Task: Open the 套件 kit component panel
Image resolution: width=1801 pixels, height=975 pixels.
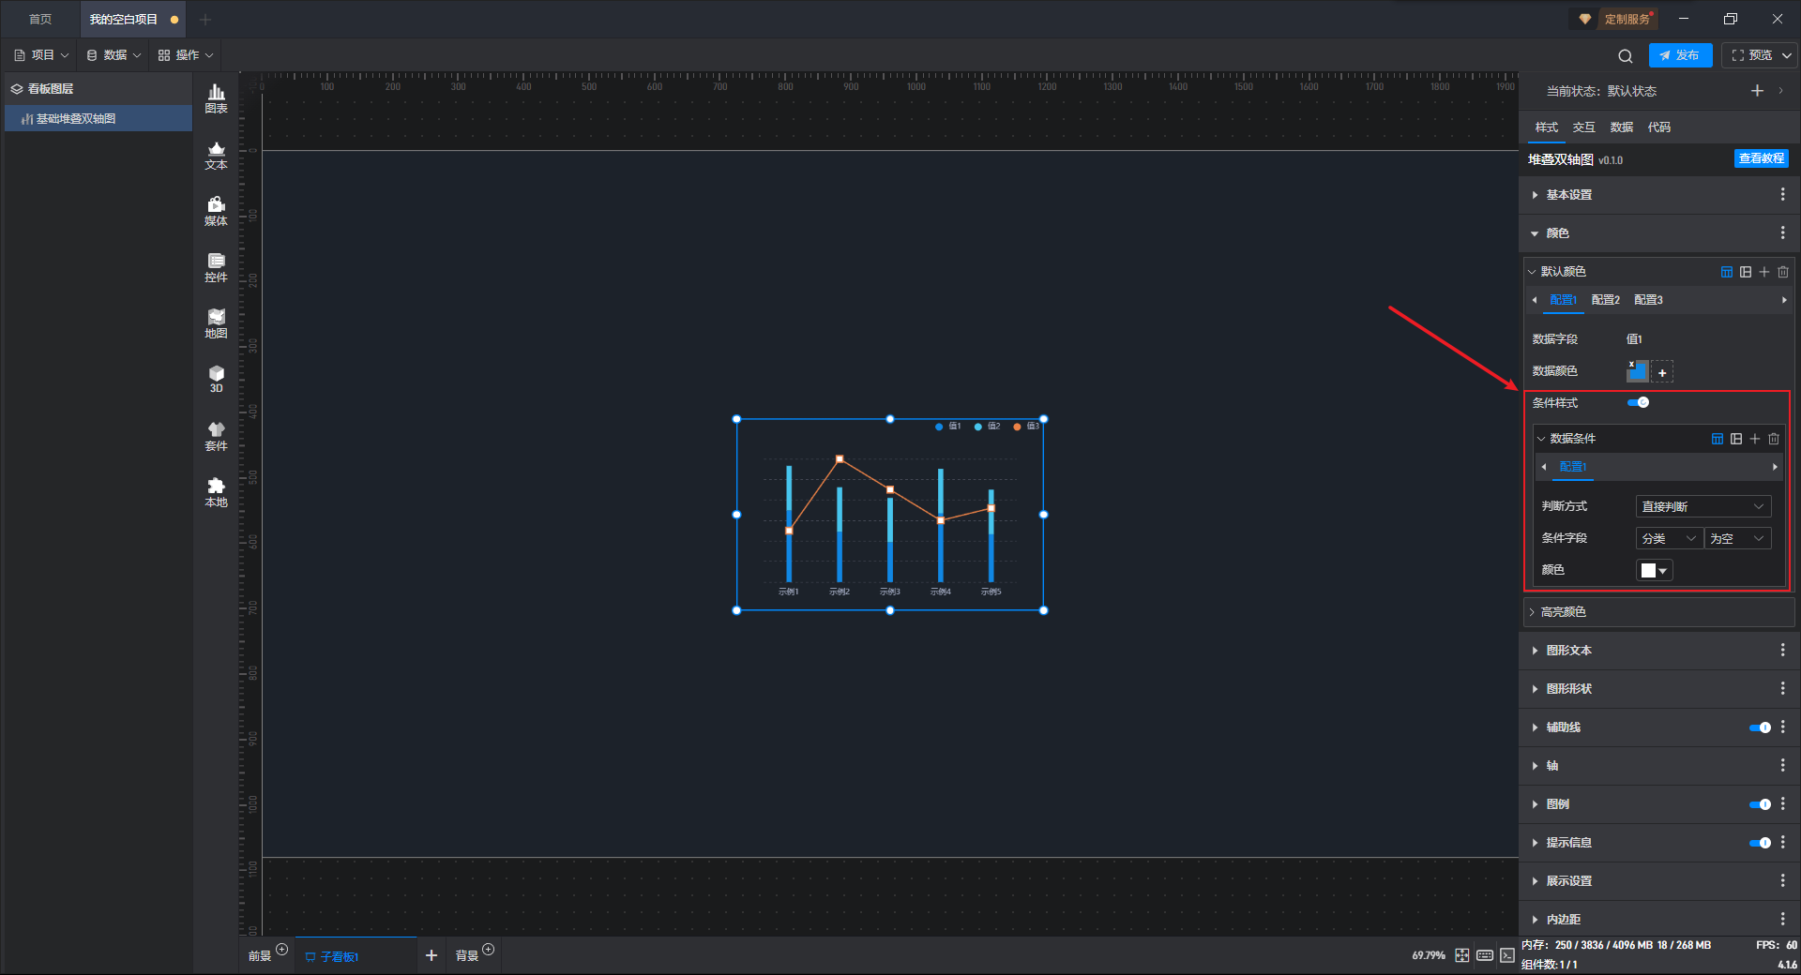Action: coord(216,436)
